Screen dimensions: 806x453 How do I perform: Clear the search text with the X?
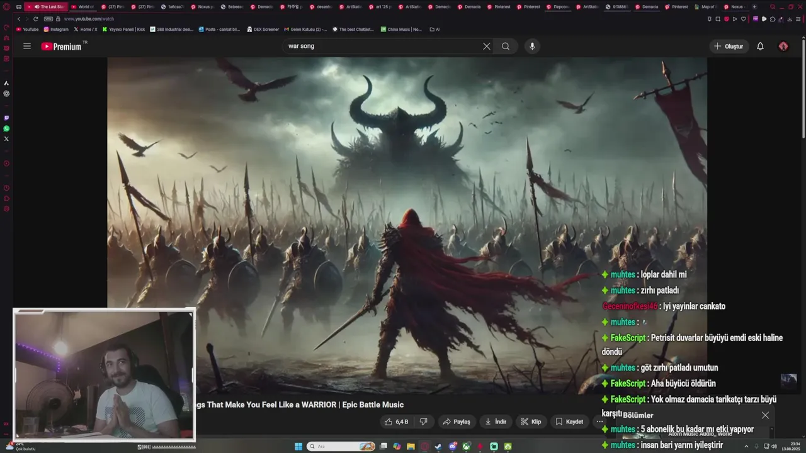(x=487, y=46)
